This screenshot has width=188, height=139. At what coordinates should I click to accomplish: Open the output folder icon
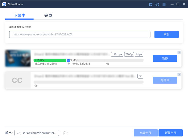[66, 133]
